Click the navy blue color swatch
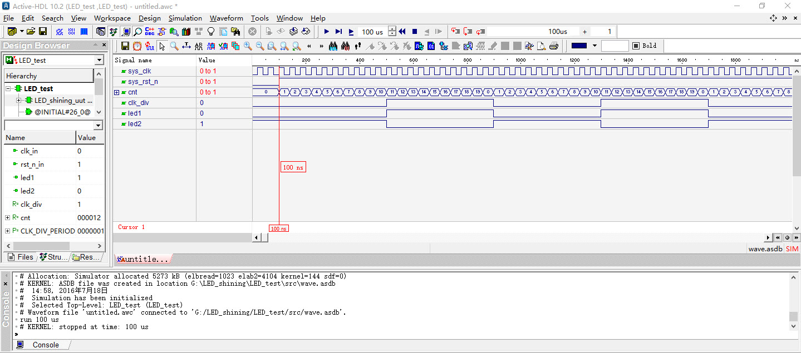 coord(579,46)
